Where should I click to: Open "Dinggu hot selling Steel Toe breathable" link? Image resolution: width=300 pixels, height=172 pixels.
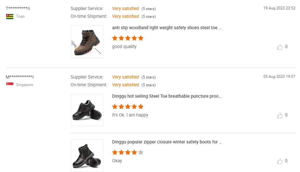tap(167, 96)
